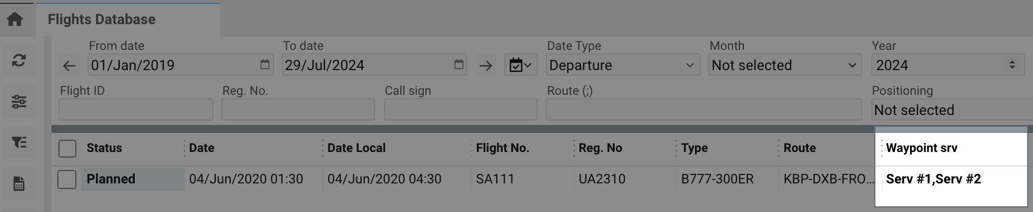The width and height of the screenshot is (1033, 212).
Task: Sort by the Waypoint srv column header
Action: coord(922,148)
